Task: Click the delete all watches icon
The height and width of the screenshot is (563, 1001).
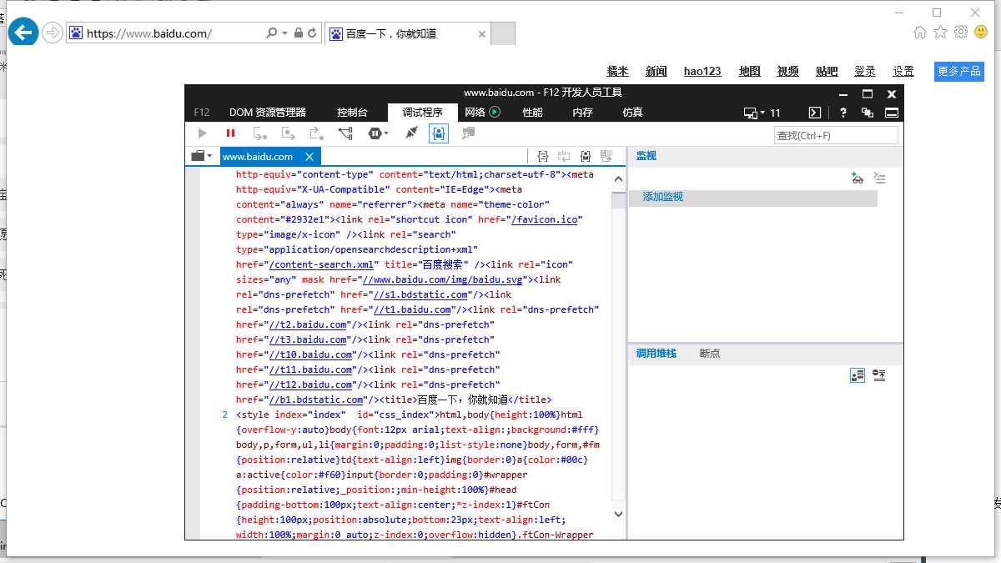Action: point(879,178)
